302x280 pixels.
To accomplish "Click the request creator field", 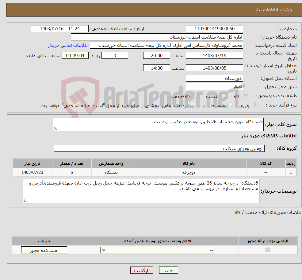I will tap(166, 45).
